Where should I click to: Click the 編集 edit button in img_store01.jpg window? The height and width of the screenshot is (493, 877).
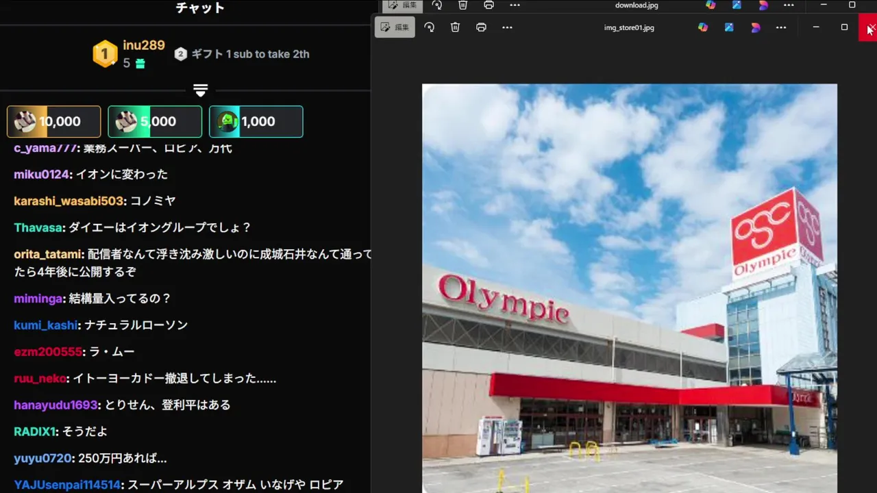point(395,27)
